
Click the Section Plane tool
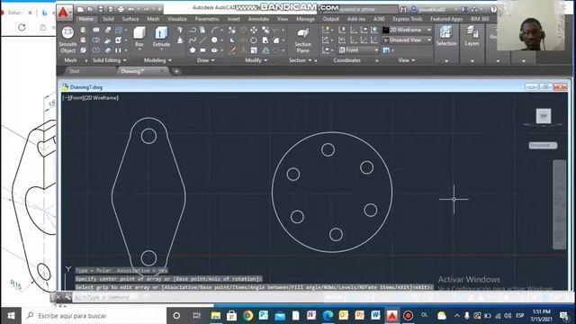pos(302,40)
